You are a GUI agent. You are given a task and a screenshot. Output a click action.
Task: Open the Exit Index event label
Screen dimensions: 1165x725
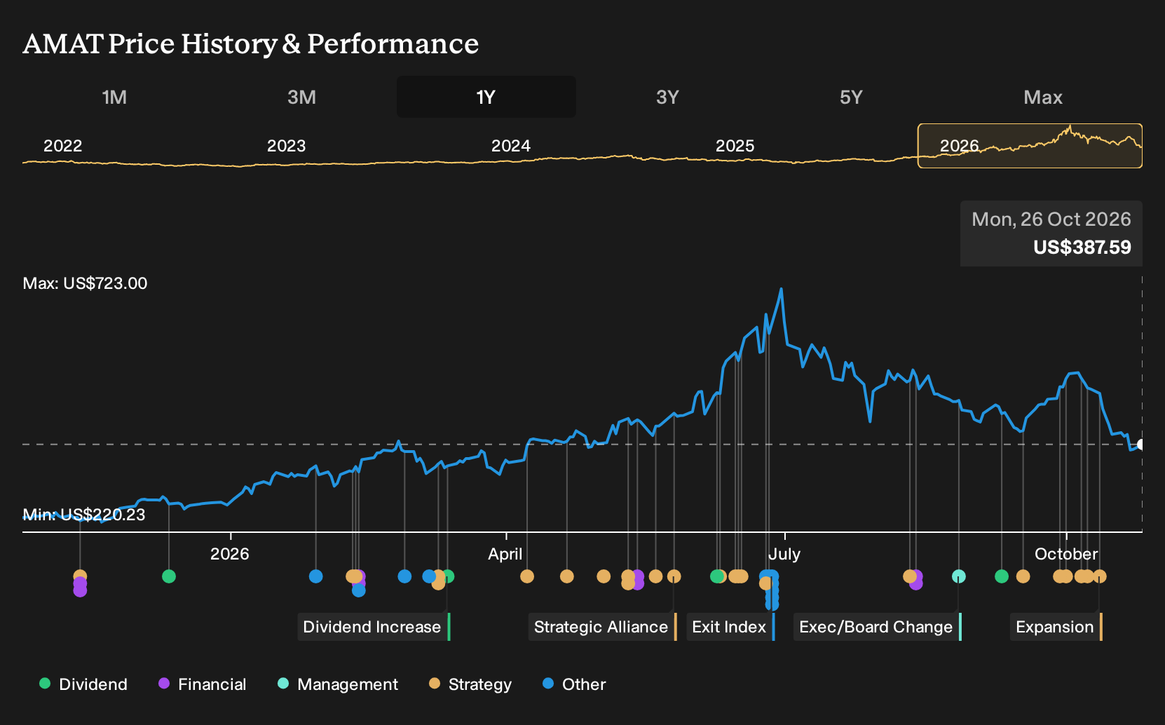pyautogui.click(x=730, y=627)
